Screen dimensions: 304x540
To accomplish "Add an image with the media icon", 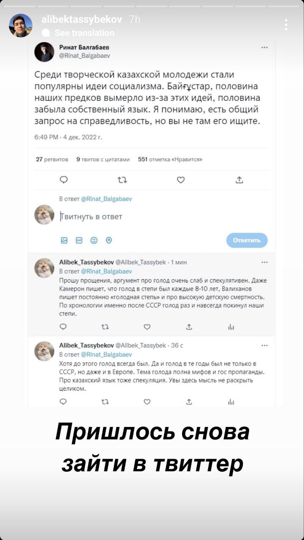I will (64, 240).
